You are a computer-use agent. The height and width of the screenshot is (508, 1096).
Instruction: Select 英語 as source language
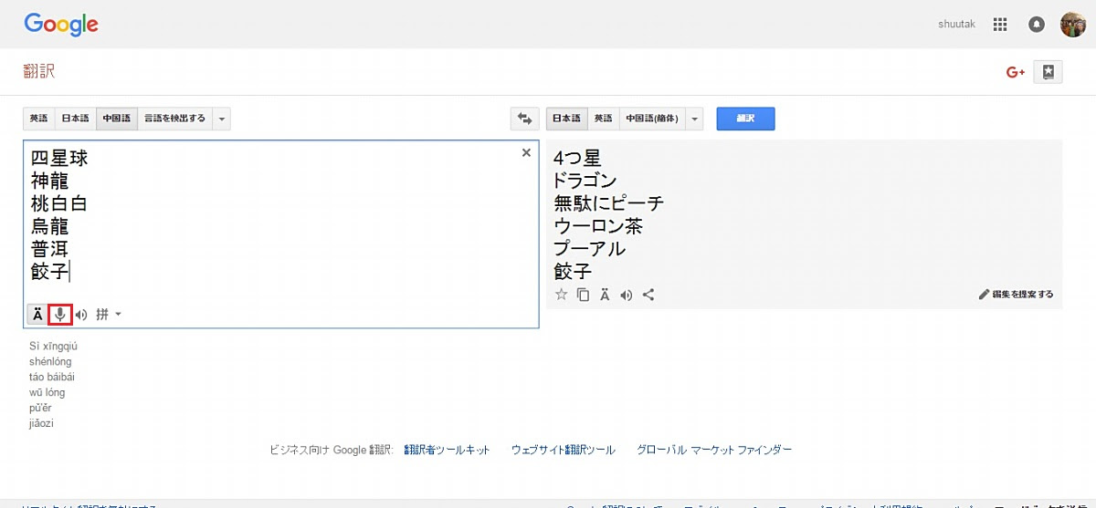[x=38, y=119]
